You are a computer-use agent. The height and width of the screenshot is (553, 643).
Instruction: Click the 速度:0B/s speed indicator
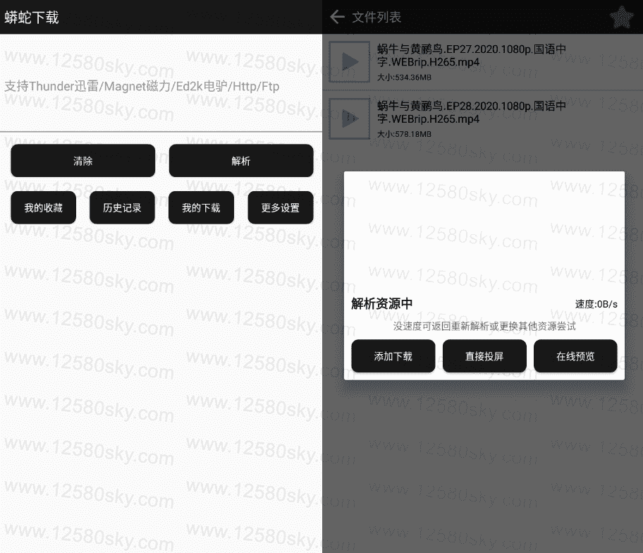(x=596, y=304)
